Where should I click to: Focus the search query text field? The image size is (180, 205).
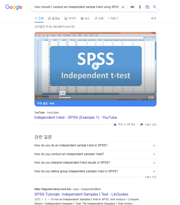click(x=76, y=7)
